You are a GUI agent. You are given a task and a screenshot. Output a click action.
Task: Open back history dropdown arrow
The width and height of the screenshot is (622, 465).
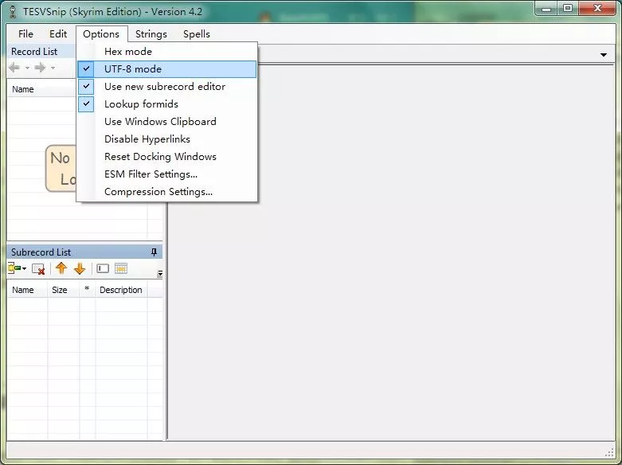coord(27,68)
